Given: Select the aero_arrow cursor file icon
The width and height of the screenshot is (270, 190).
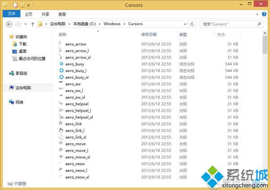Looking at the screenshot, I should coord(61,43).
